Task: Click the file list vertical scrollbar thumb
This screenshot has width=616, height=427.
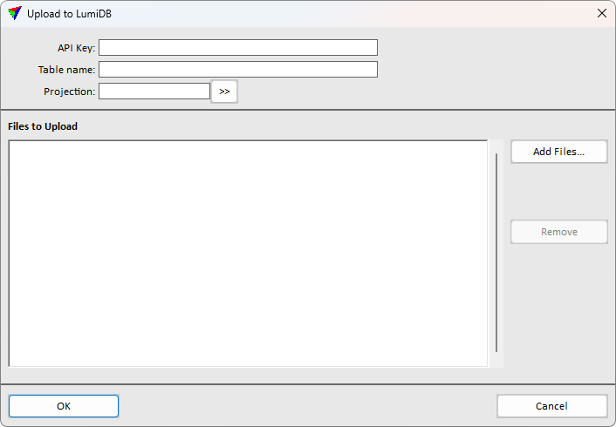Action: pyautogui.click(x=496, y=253)
